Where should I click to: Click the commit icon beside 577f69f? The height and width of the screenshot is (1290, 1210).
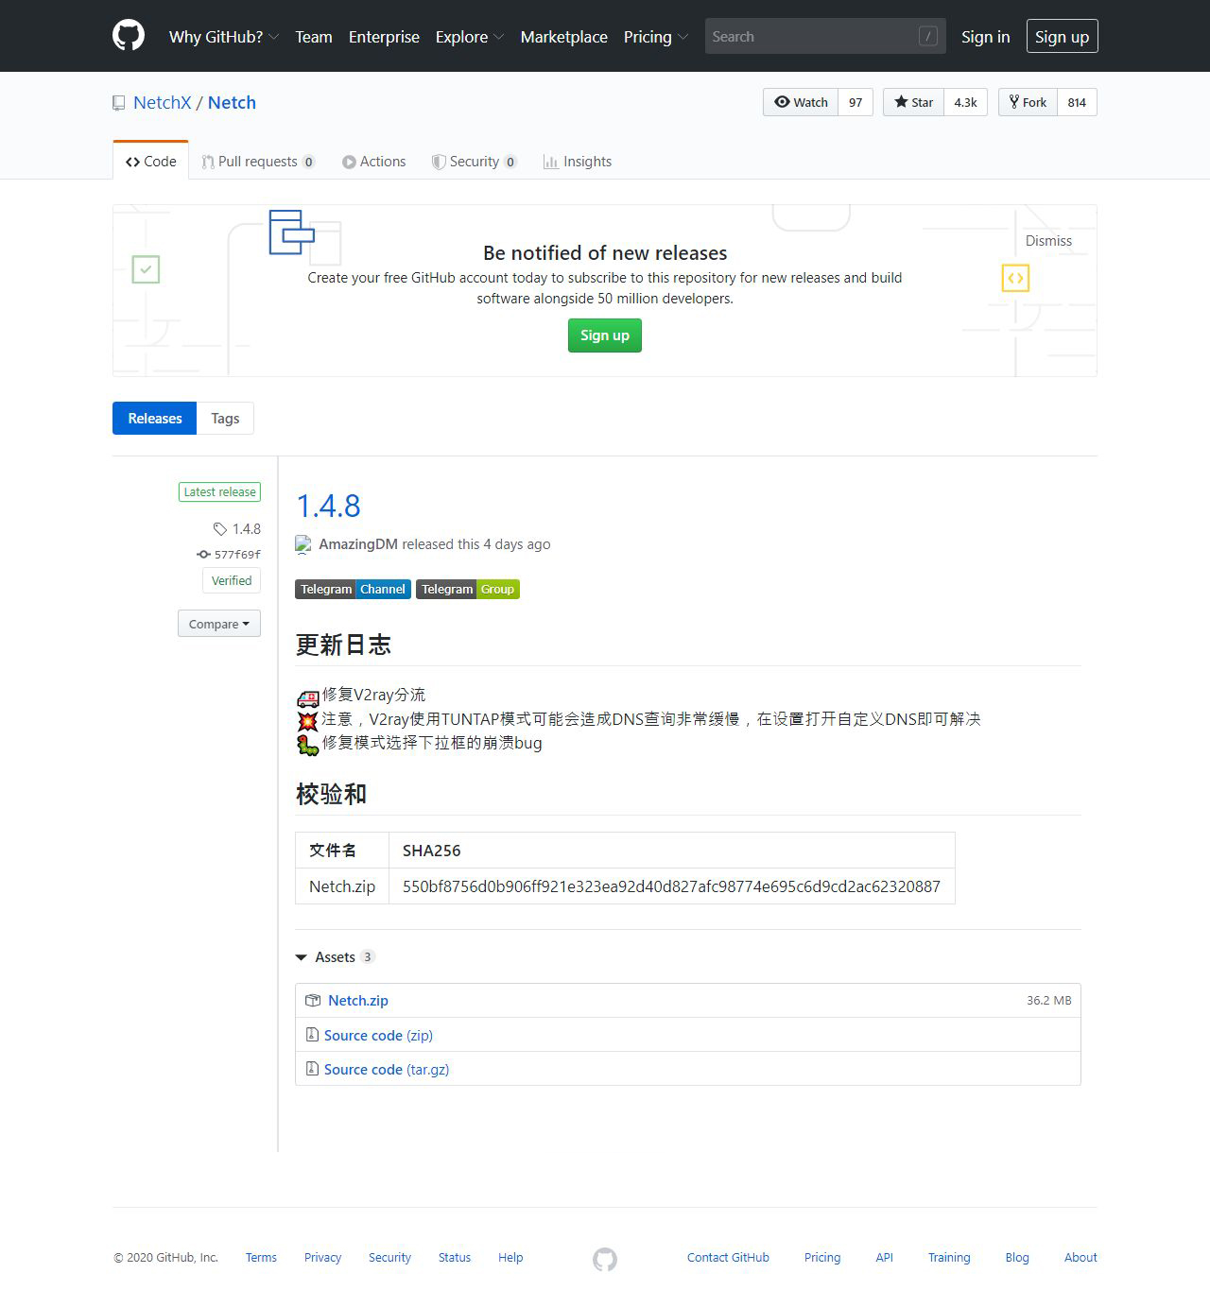click(203, 555)
